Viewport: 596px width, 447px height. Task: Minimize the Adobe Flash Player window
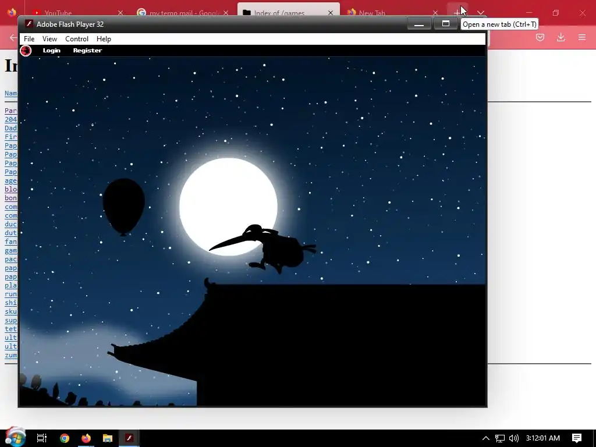pos(419,24)
